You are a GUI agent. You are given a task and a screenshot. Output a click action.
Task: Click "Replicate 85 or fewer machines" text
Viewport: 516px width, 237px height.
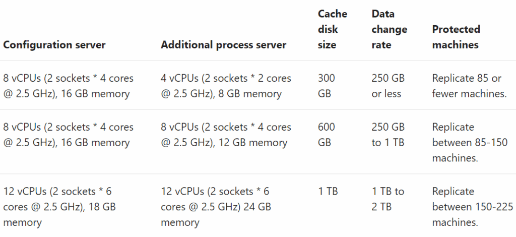(469, 86)
